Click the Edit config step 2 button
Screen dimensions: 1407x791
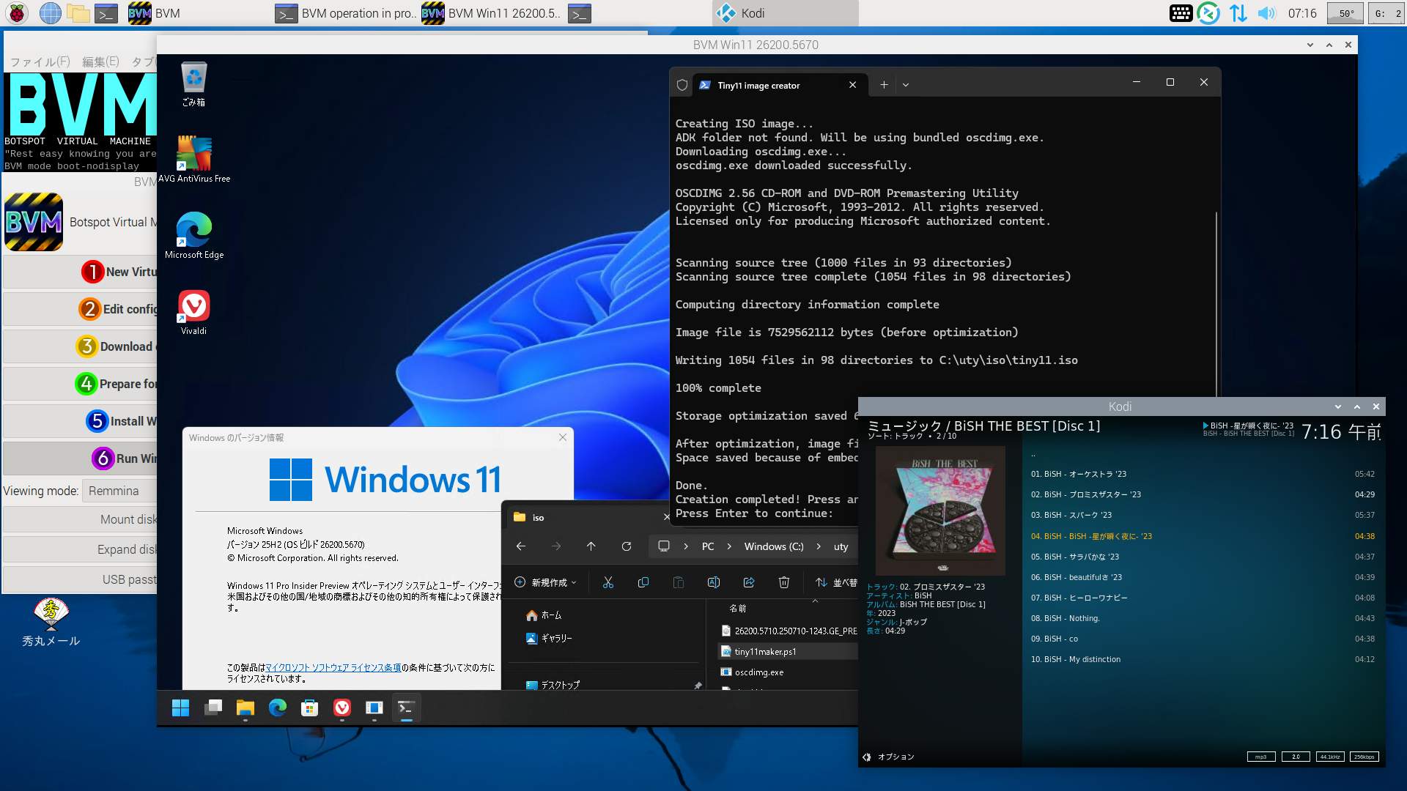[x=79, y=309]
